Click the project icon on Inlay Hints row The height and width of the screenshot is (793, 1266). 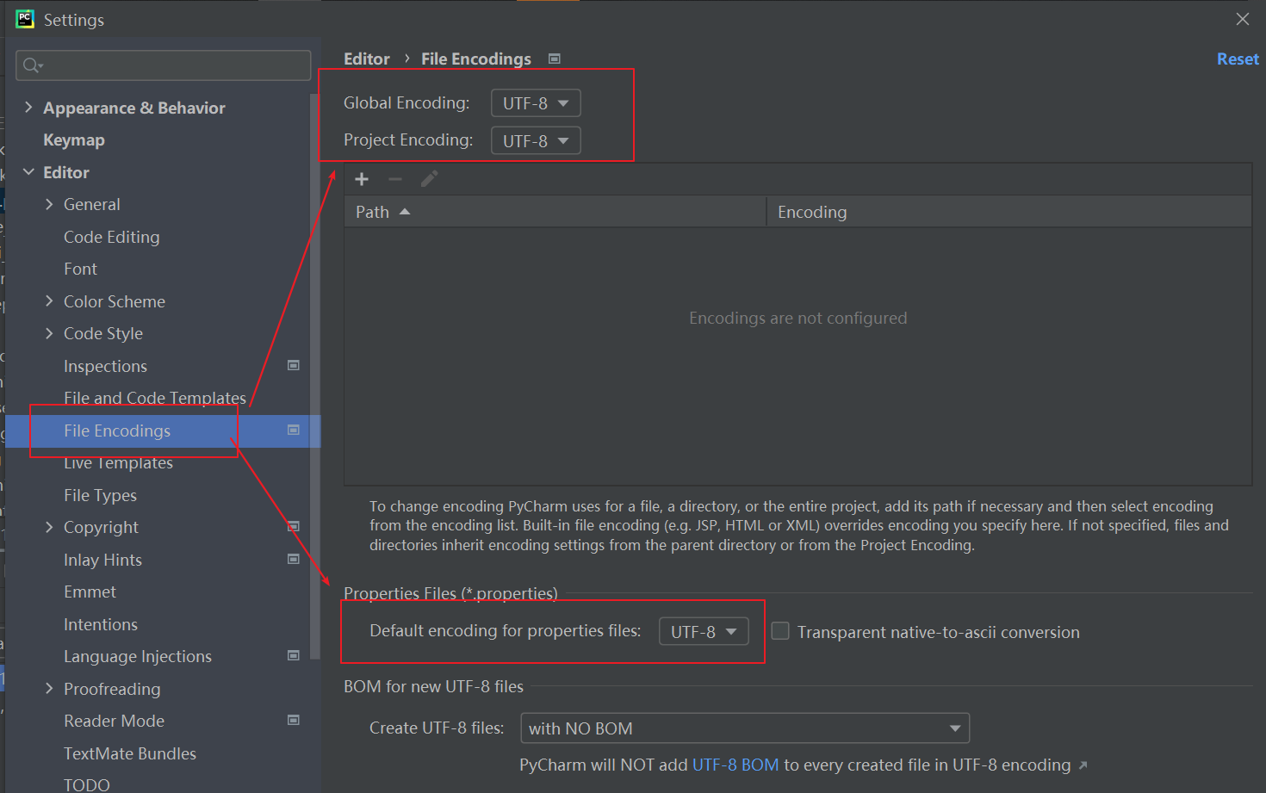pyautogui.click(x=294, y=559)
